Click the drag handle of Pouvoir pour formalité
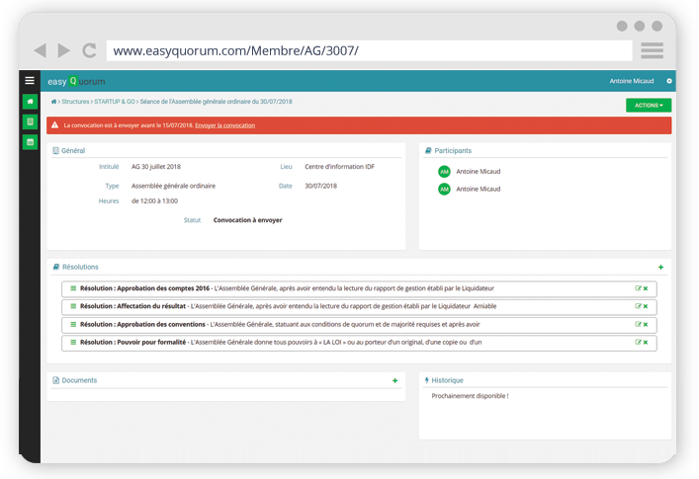The image size is (699, 479). (x=73, y=342)
